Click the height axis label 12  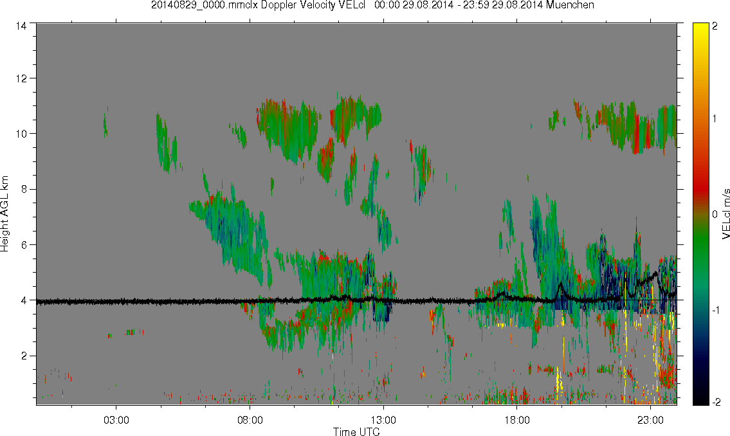(x=21, y=78)
